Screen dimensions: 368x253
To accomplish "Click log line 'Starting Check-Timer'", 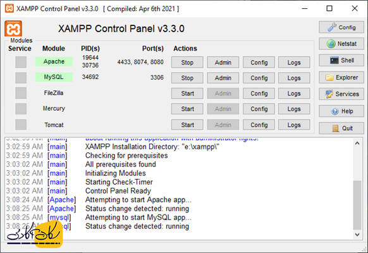I will 119,182.
